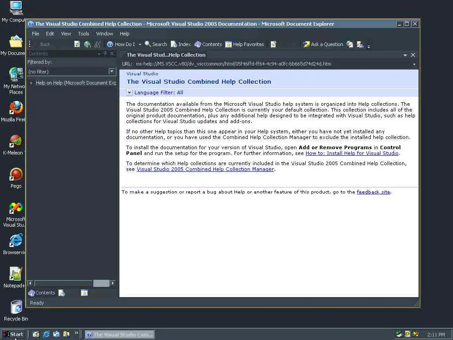Launch Outlook Express from quick launch
This screenshot has width=453, height=340.
[56, 335]
